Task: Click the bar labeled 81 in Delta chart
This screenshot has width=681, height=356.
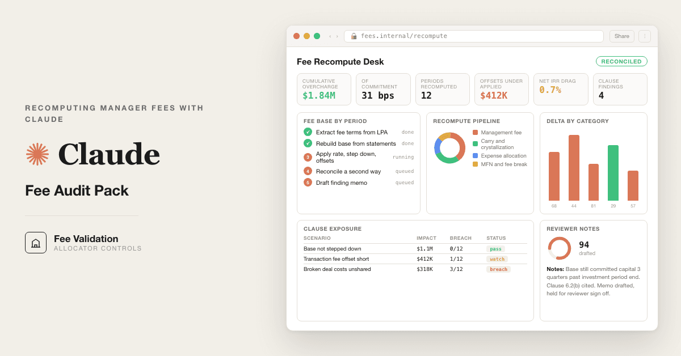Action: [x=594, y=183]
